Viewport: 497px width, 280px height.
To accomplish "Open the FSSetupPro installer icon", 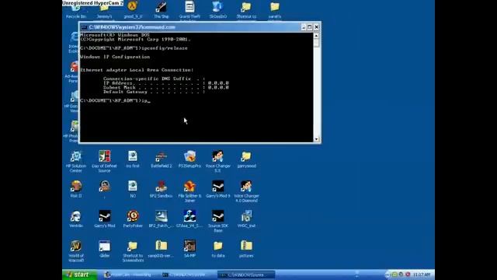I will click(x=189, y=159).
